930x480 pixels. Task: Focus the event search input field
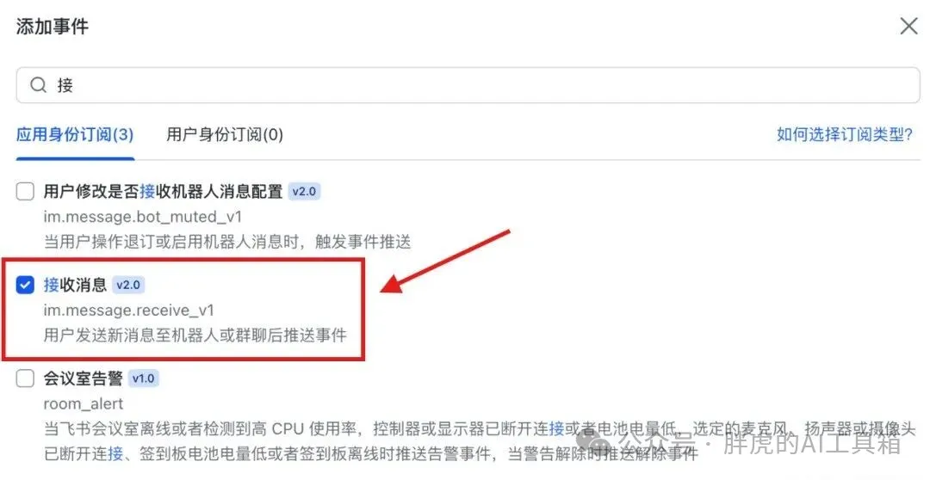[468, 85]
